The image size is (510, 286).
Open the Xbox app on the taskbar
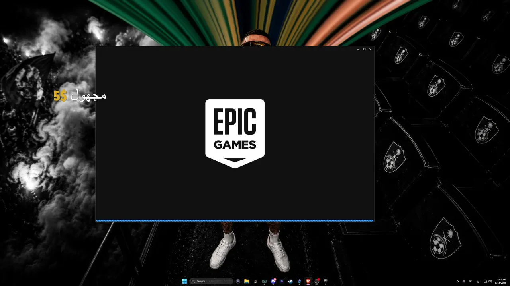(x=264, y=281)
